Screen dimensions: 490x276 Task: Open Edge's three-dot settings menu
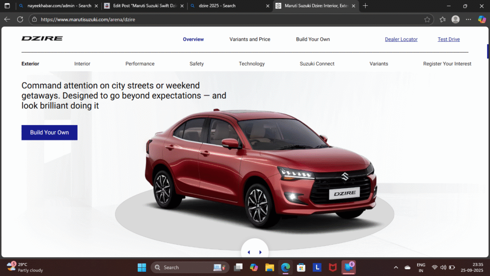pos(468,19)
